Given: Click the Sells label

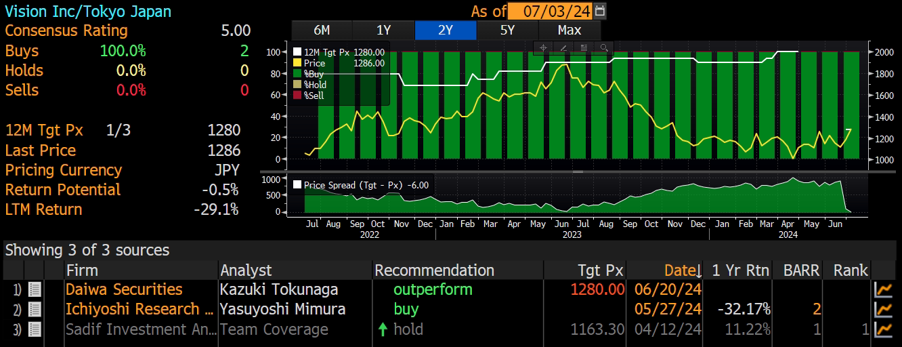Looking at the screenshot, I should (x=22, y=90).
